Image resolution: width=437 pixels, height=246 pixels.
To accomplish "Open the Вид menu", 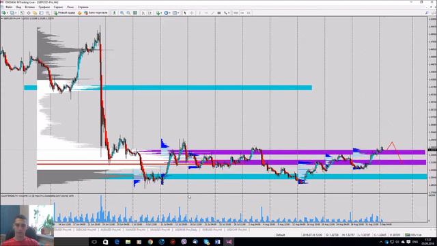I will 18,7.
